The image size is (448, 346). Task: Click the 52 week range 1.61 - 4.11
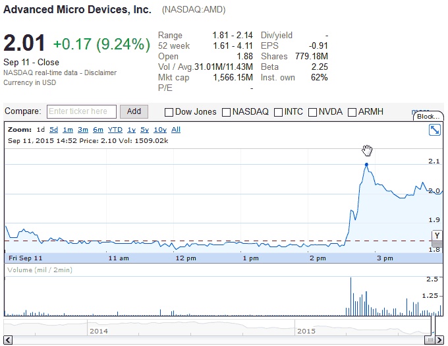click(233, 45)
